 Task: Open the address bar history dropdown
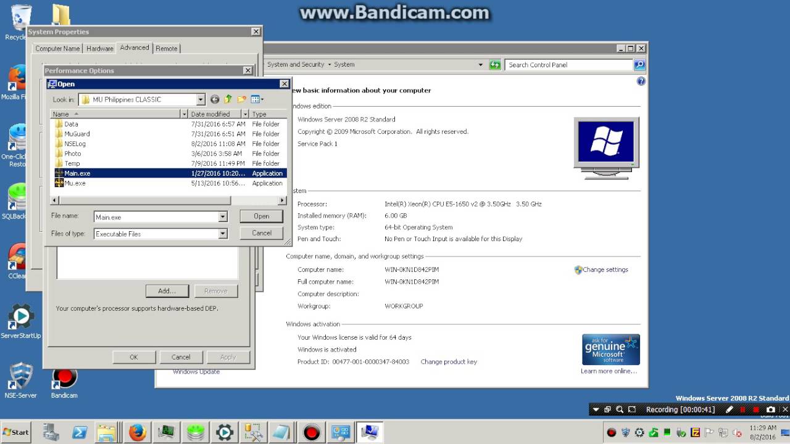click(481, 65)
